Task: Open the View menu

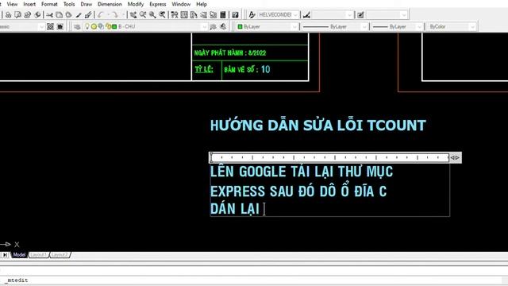Action: point(13,4)
